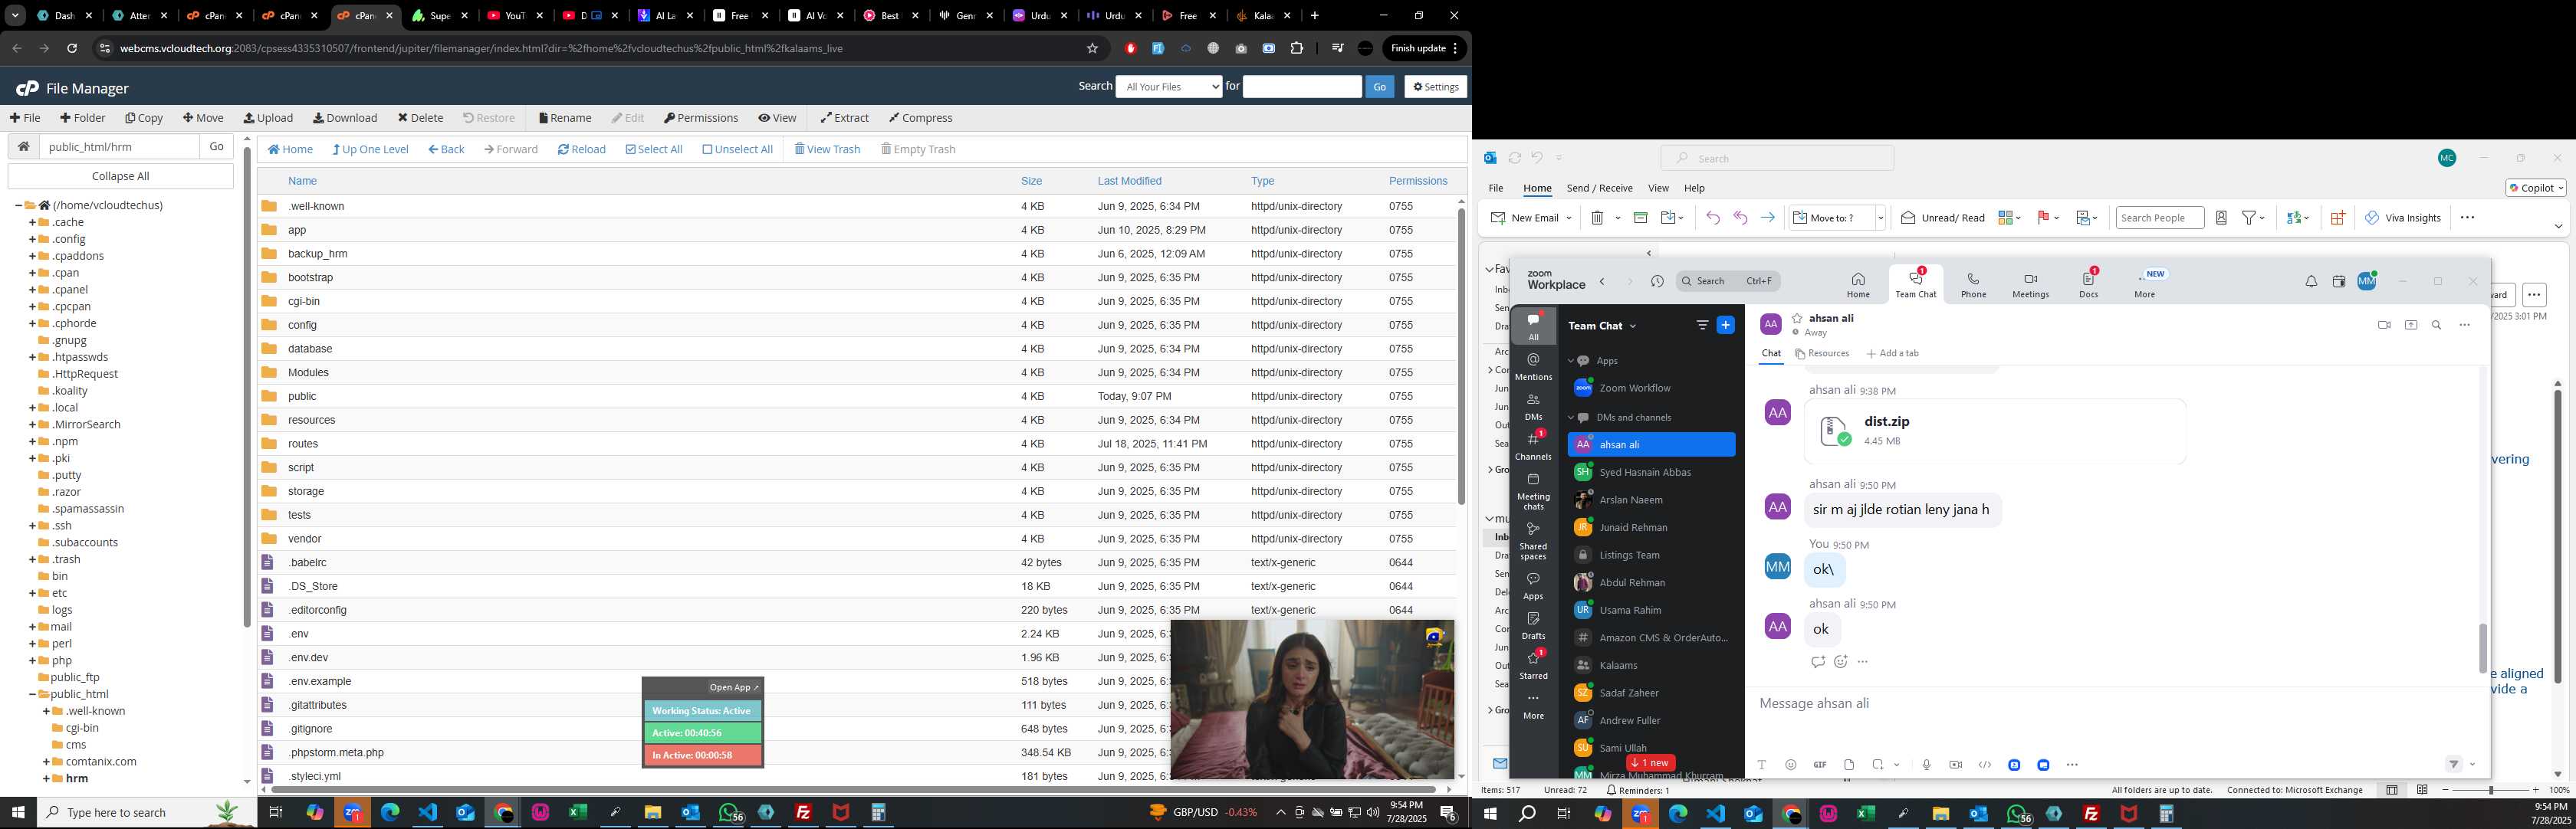The width and height of the screenshot is (2576, 829).
Task: Open Permissions tool in File Manager
Action: coord(701,118)
